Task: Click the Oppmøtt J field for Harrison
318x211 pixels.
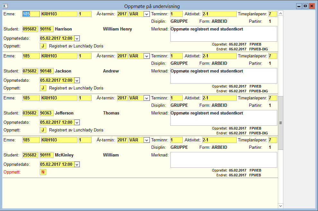Action: click(43, 46)
